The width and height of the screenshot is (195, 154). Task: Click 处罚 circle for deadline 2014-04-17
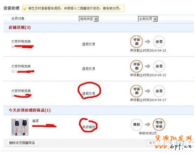159,91
